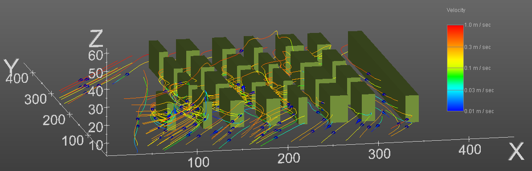Click the large X axis label
The height and width of the screenshot is (171, 532).
point(517,152)
